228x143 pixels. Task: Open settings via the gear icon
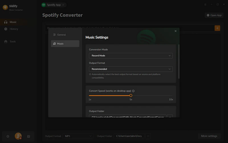8,136
